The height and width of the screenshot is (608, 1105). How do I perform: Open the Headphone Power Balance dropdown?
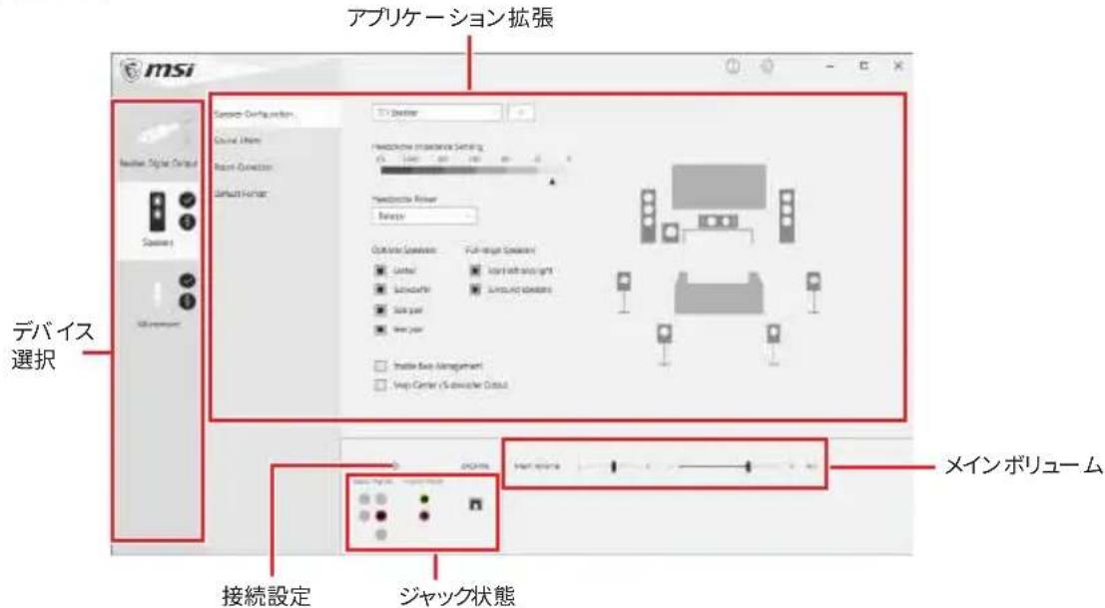click(424, 217)
